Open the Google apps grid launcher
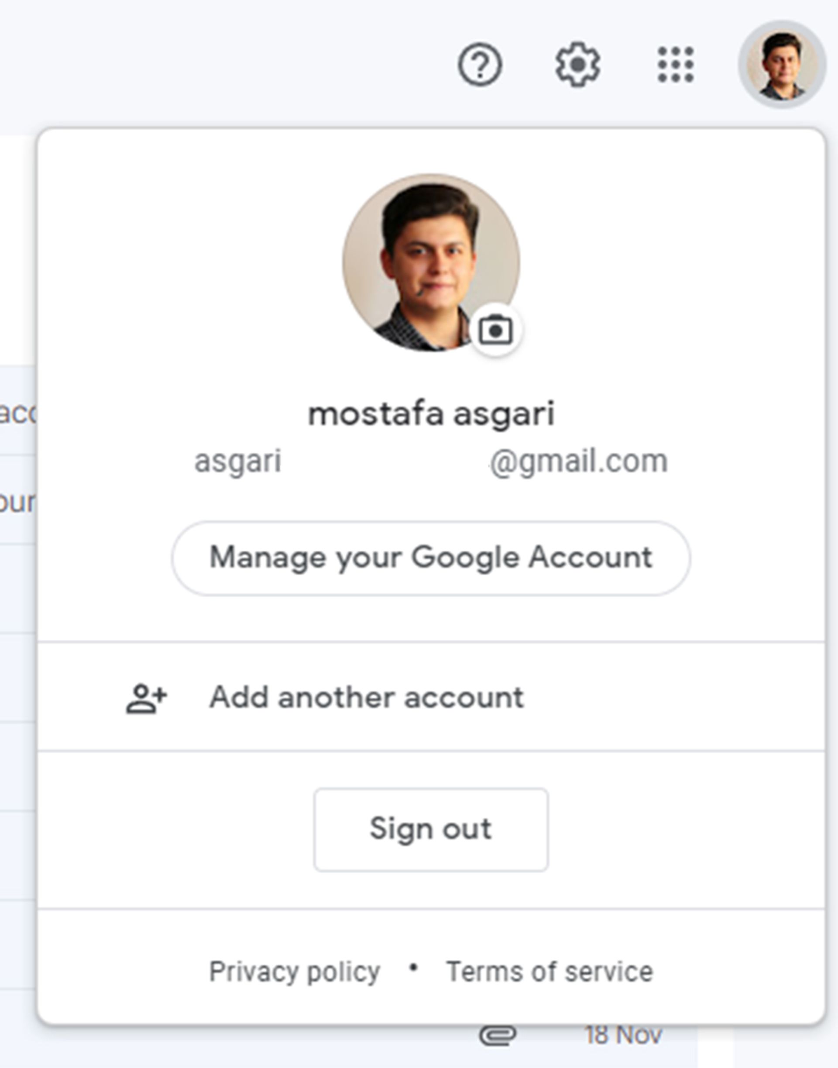This screenshot has height=1068, width=838. [676, 64]
